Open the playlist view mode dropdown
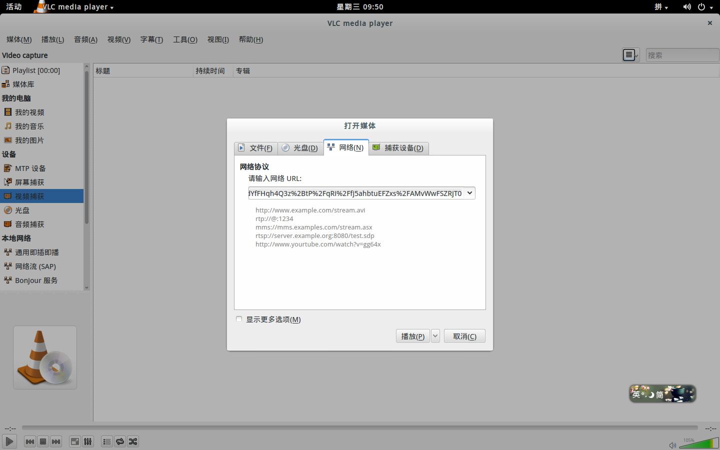 (x=630, y=55)
